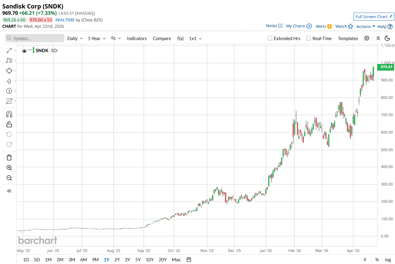Screen dimensions: 395x264
Task: Open the SNDK series three-dot menu
Action: [30, 49]
